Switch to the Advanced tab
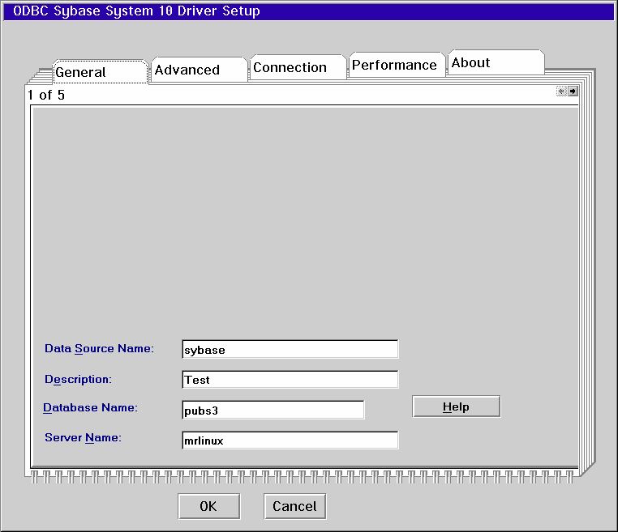 [x=199, y=70]
